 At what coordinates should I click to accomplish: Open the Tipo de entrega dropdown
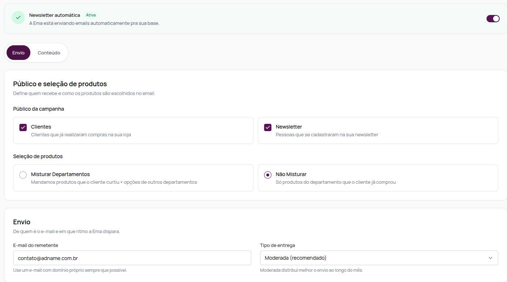point(379,258)
